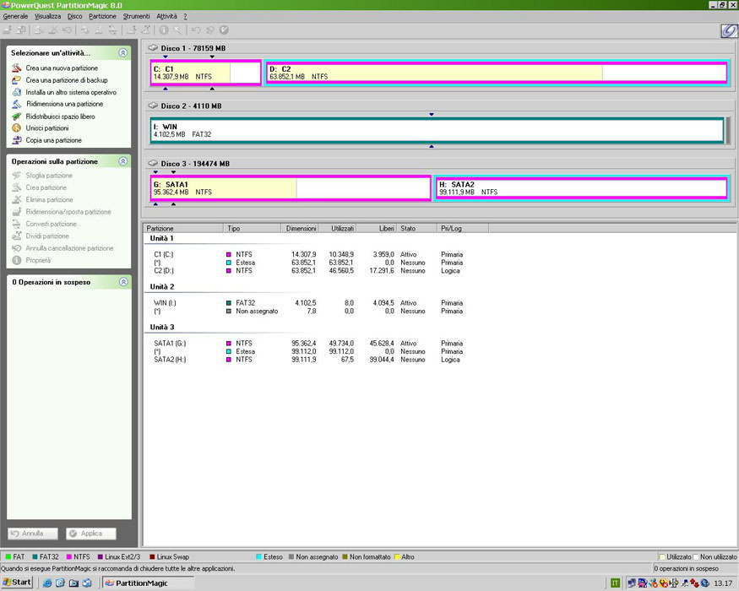
Task: Click the NTFS legend color swatch
Action: [69, 556]
